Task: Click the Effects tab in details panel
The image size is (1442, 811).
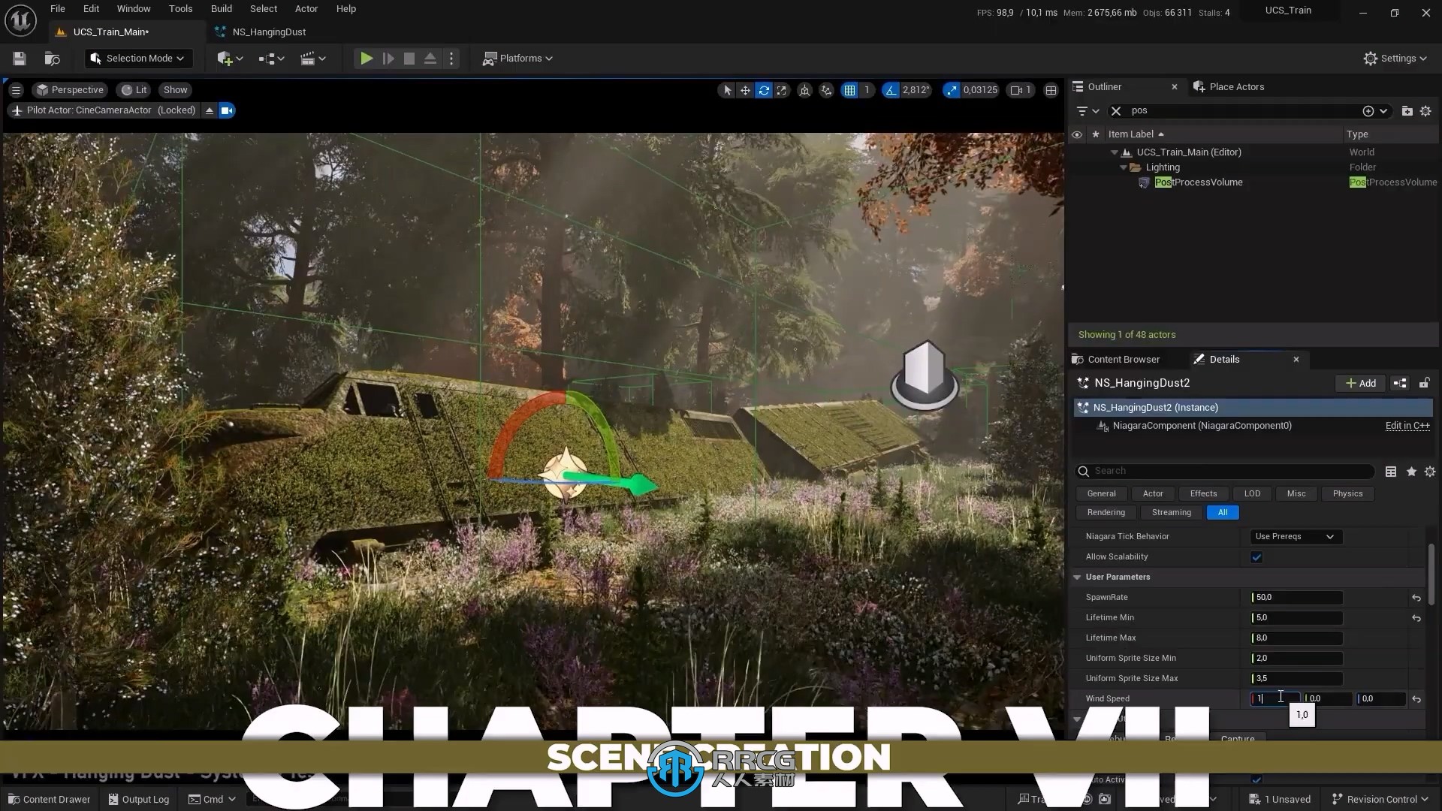Action: [1203, 493]
